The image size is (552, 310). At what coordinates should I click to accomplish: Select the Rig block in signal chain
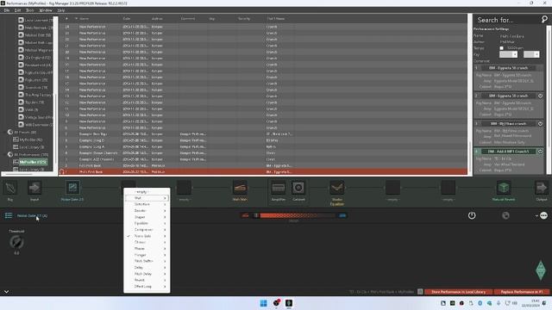pos(10,188)
